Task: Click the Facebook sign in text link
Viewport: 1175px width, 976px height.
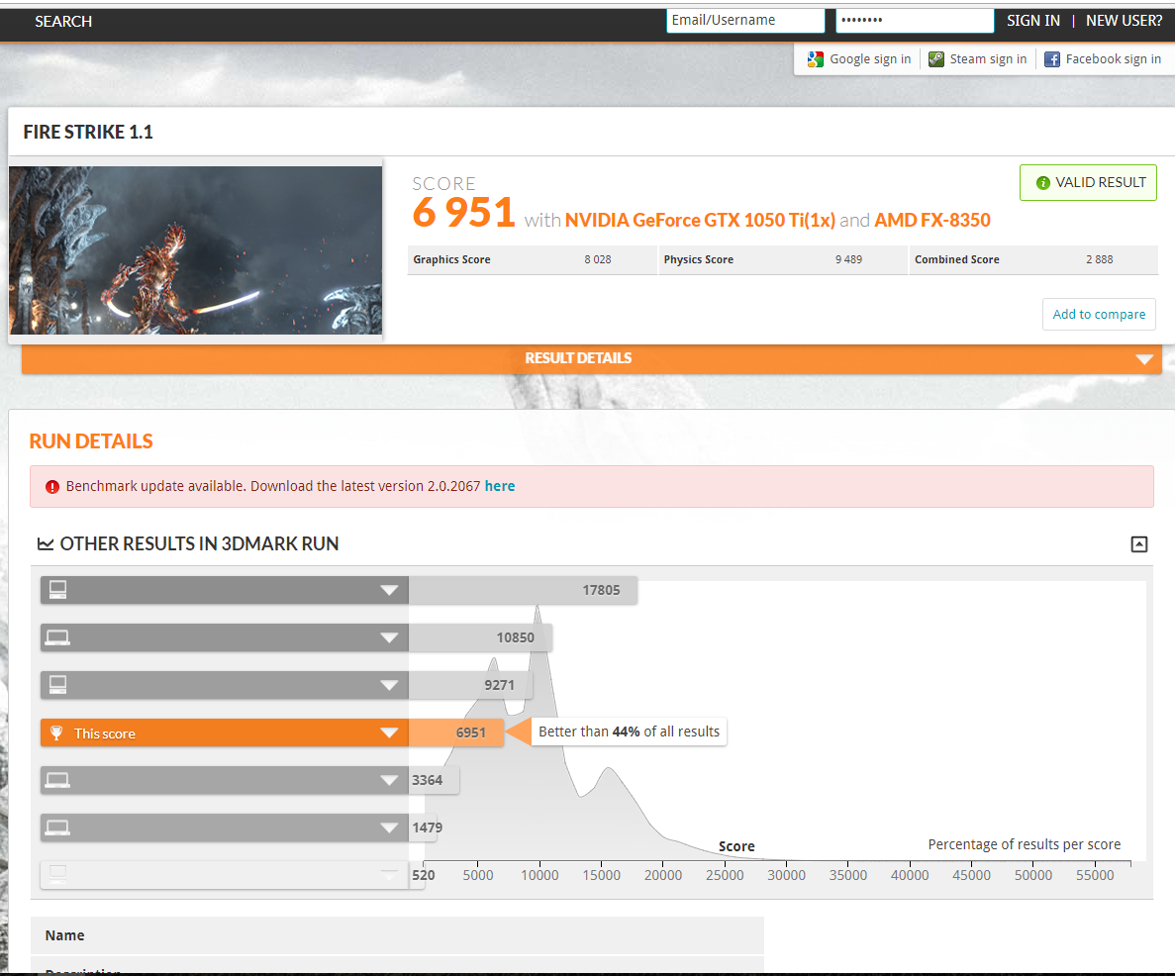Action: (1113, 59)
